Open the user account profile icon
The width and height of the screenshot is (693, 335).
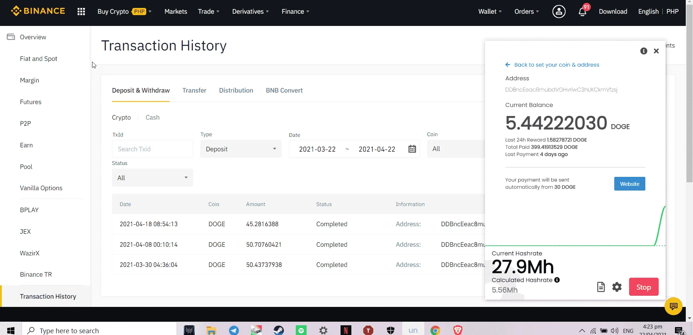pyautogui.click(x=559, y=12)
